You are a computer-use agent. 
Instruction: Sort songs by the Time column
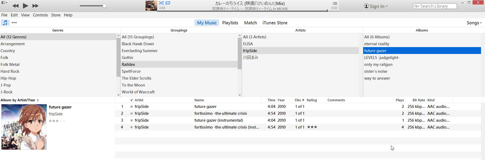(271, 100)
